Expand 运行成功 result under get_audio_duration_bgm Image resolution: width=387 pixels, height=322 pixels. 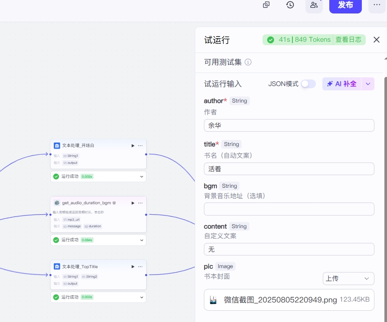(x=141, y=240)
